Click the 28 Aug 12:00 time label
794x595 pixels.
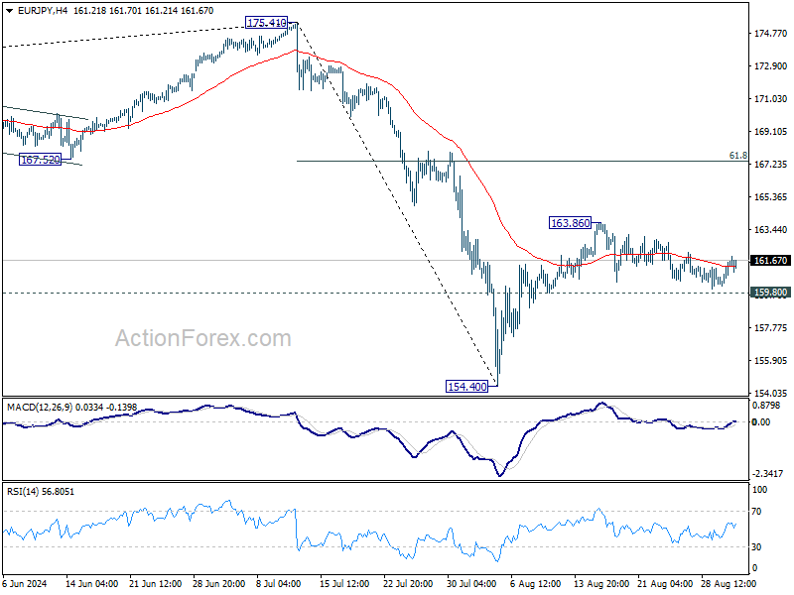(728, 584)
